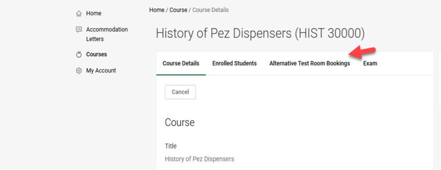Open the Home sidebar label
The width and height of the screenshot is (441, 170).
[x=94, y=13]
